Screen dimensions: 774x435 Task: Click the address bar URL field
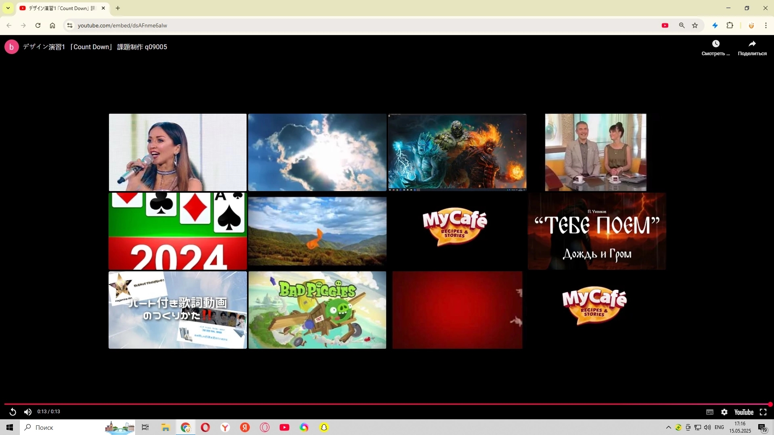pyautogui.click(x=363, y=25)
